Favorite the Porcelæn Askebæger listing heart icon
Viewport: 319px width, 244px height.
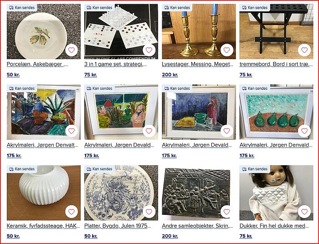coord(72,50)
